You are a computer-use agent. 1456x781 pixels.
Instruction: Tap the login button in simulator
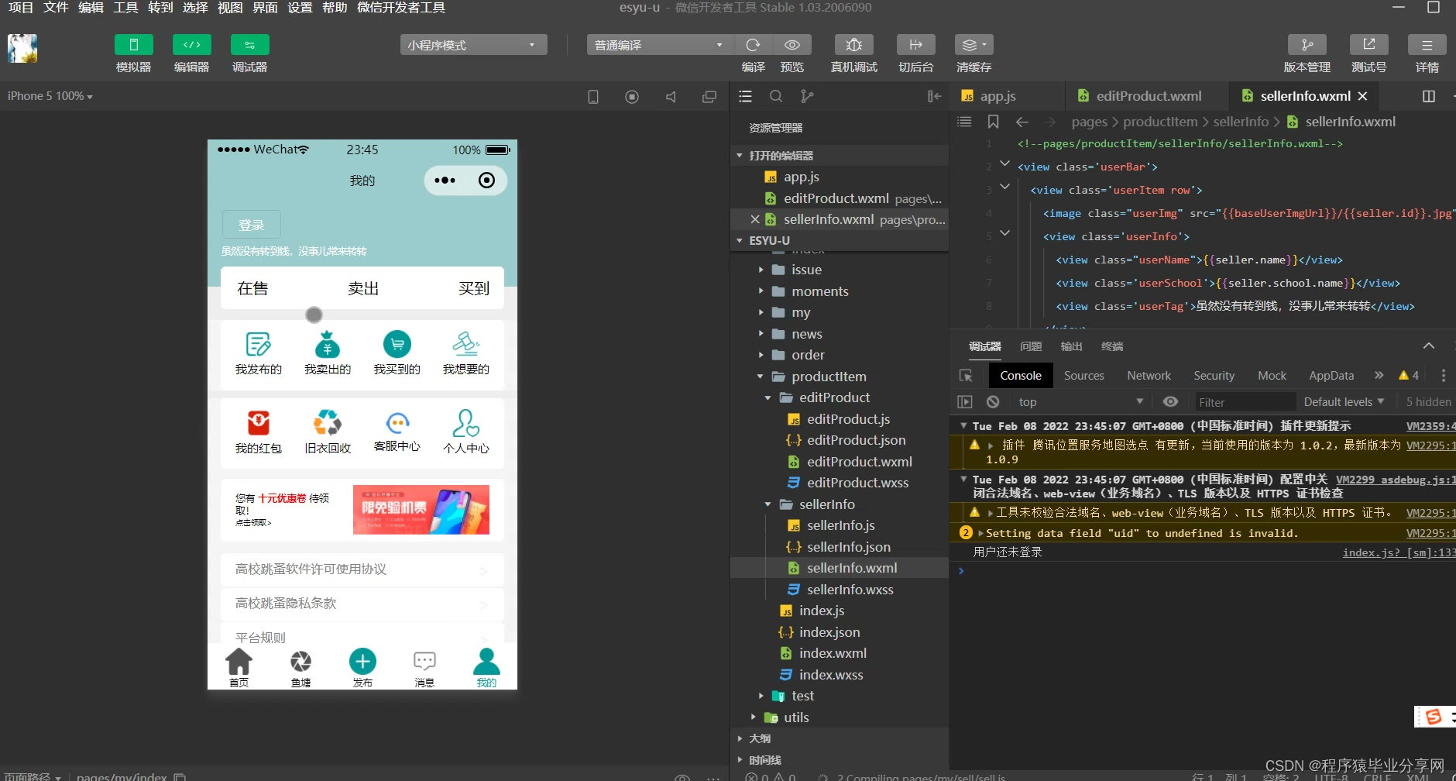pos(251,225)
